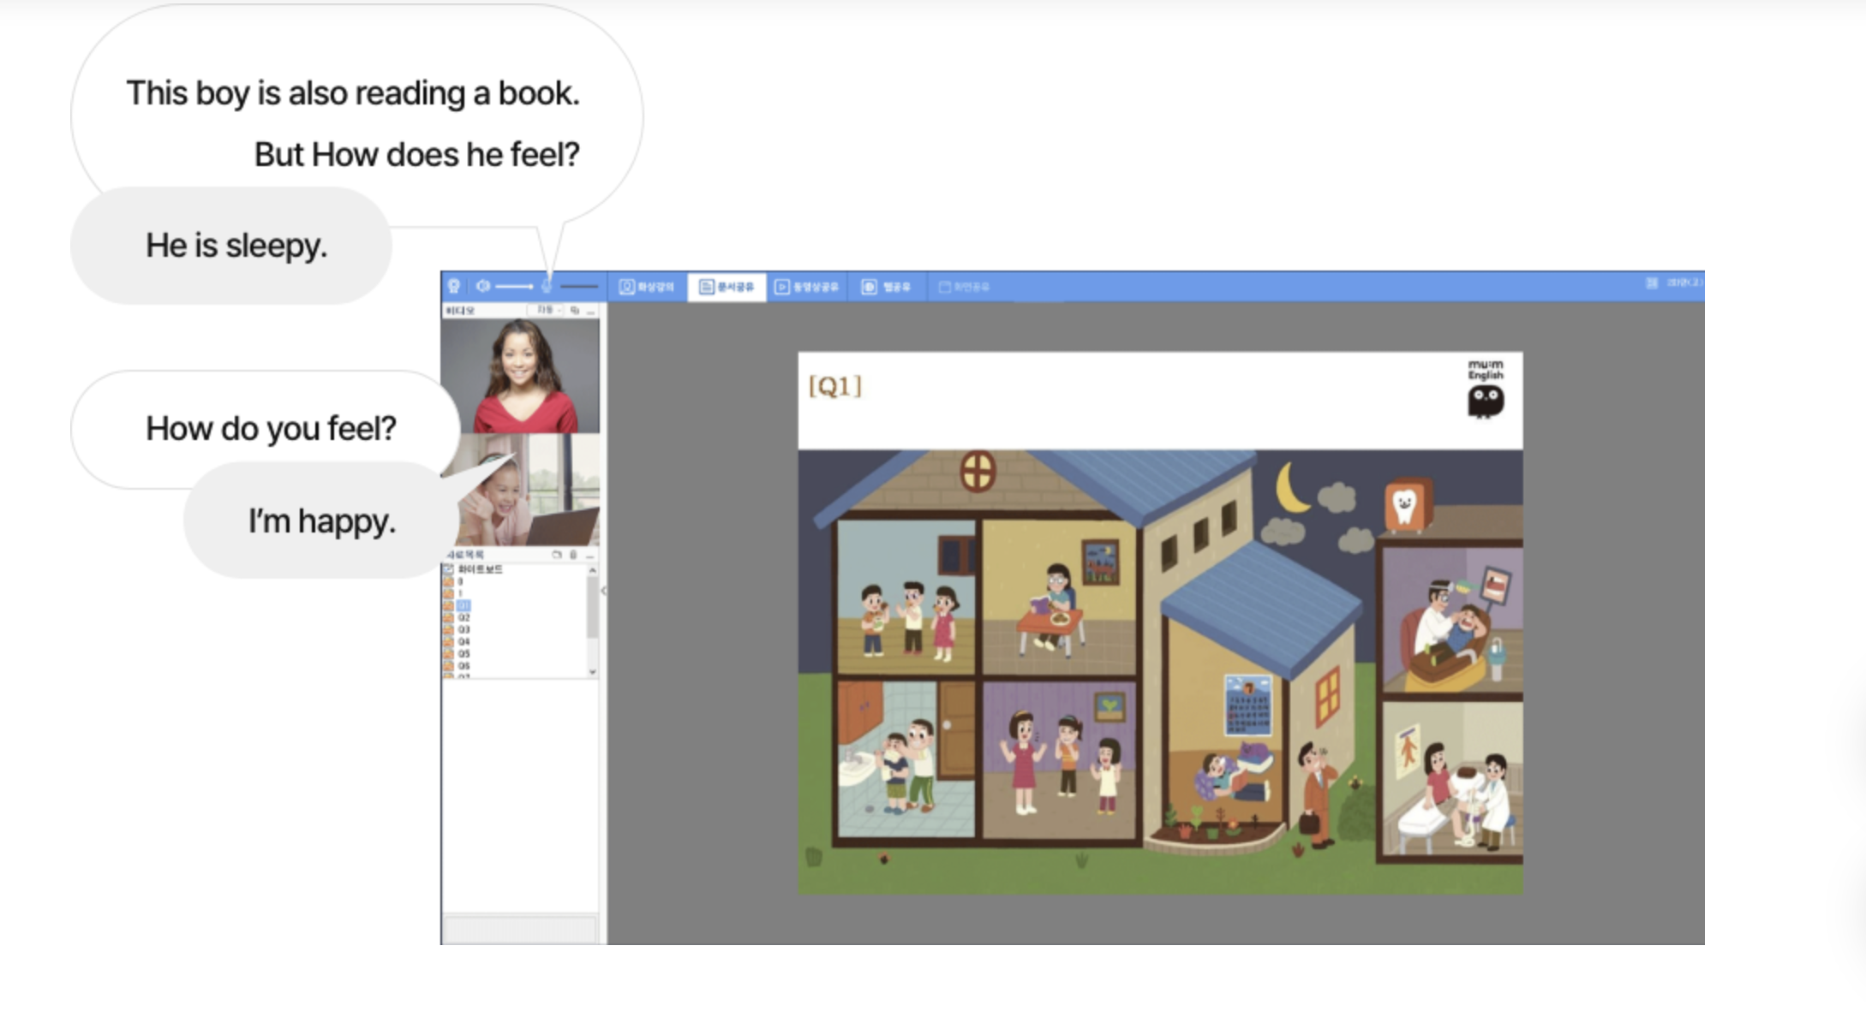Click the folder icon in the document list header
The height and width of the screenshot is (1029, 1866).
coord(557,555)
